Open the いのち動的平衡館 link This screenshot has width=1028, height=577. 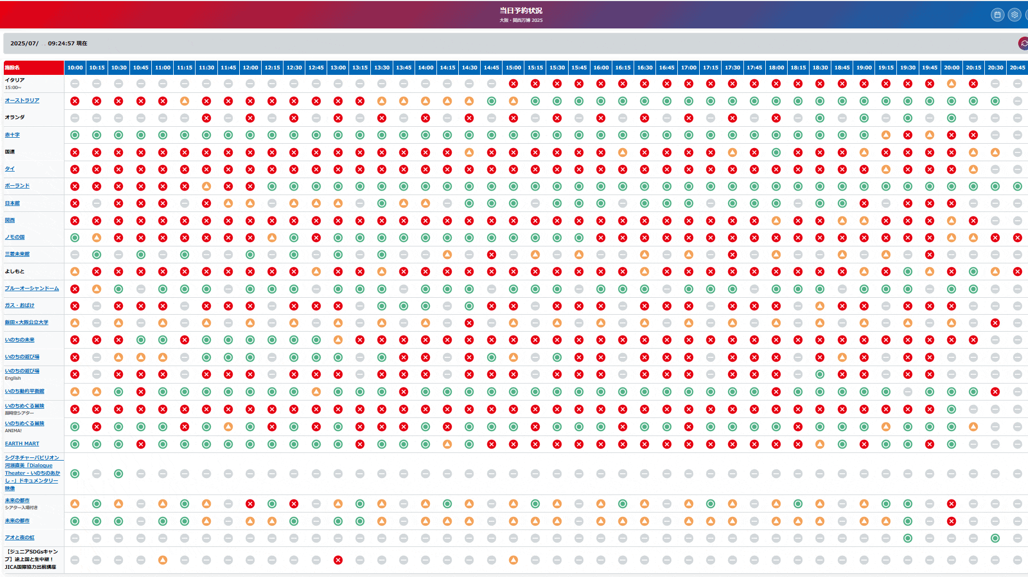(25, 391)
